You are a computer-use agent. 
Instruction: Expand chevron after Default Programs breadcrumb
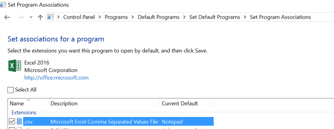tap(184, 17)
